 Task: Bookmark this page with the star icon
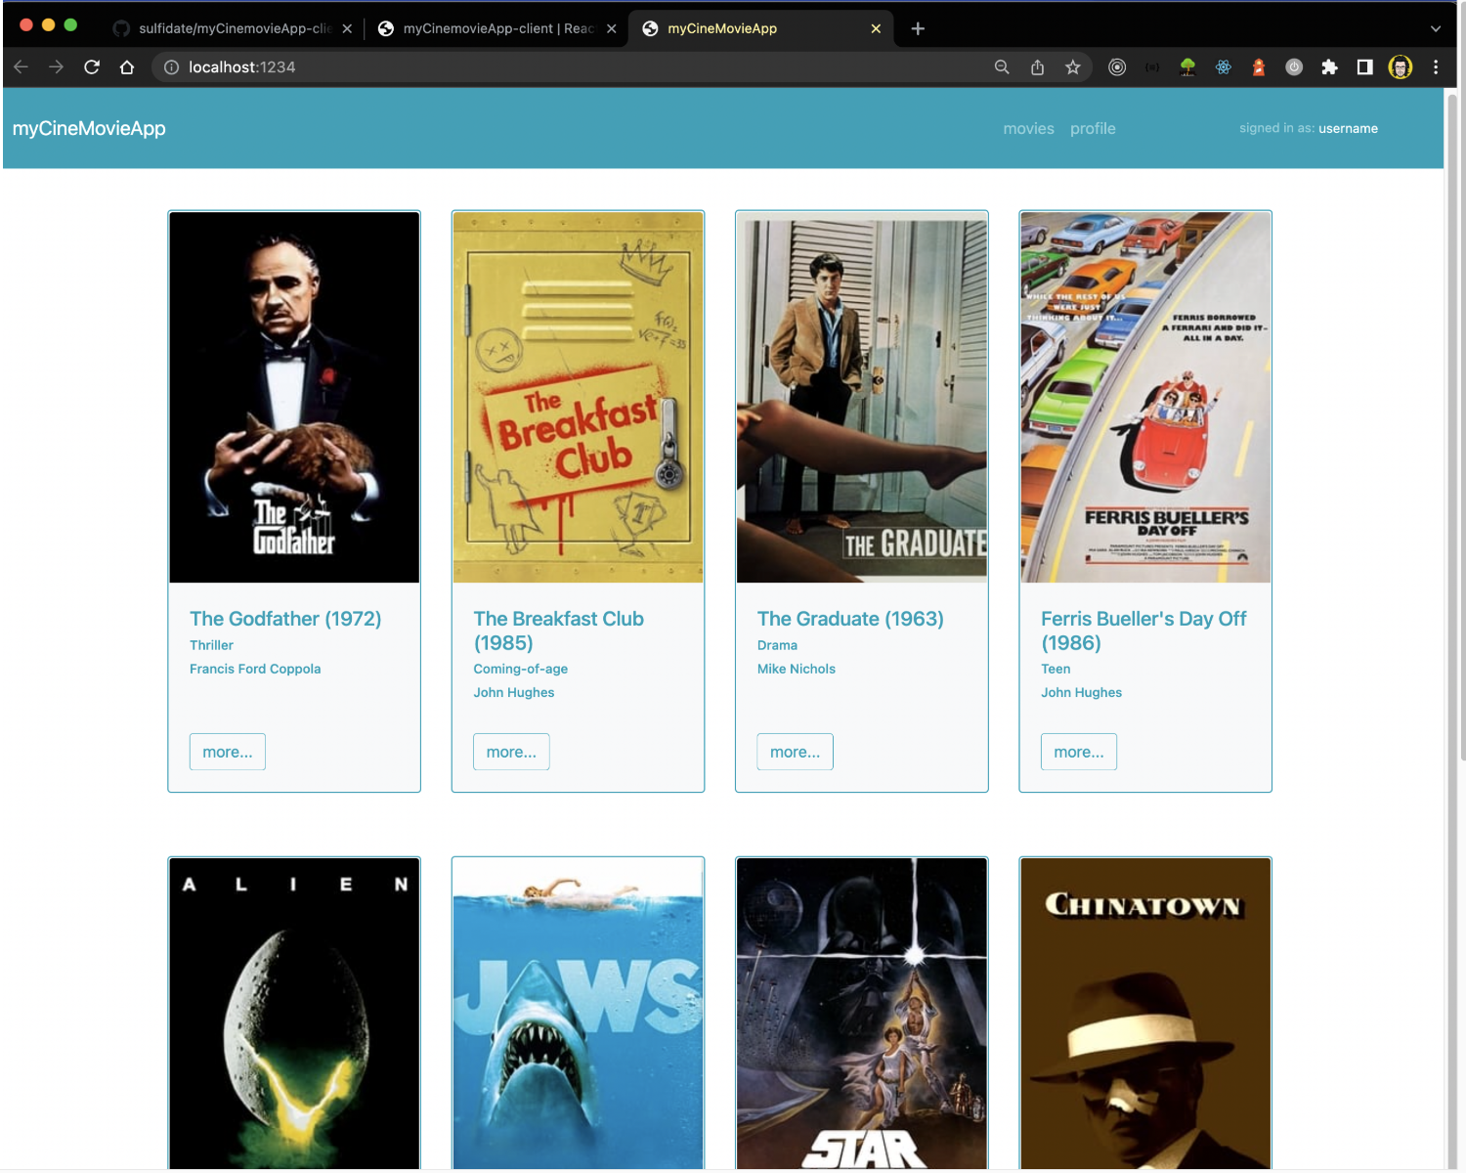tap(1073, 67)
